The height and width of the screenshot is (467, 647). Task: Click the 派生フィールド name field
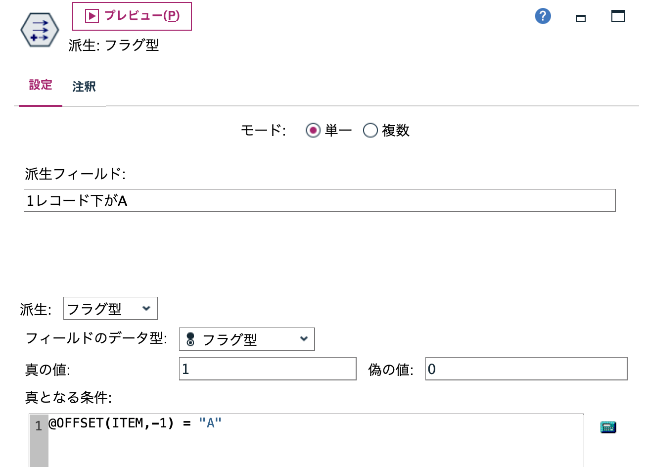pyautogui.click(x=319, y=200)
